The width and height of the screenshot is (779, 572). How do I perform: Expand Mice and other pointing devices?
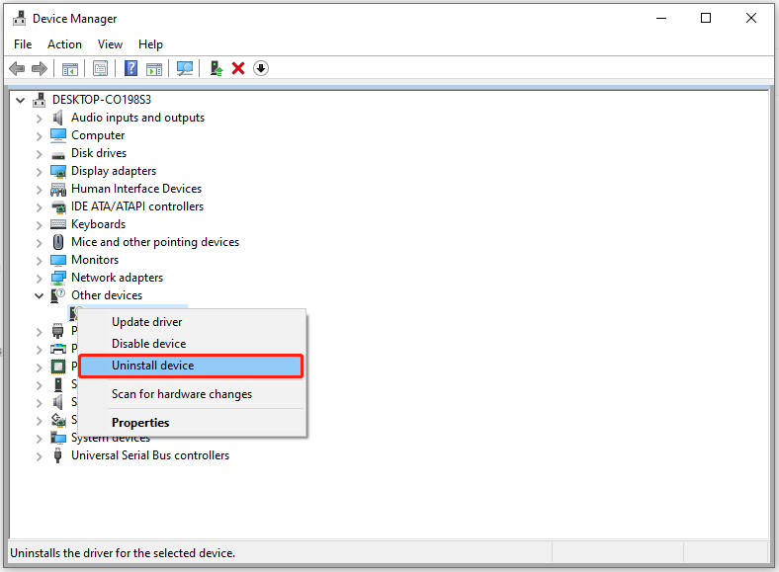point(39,243)
